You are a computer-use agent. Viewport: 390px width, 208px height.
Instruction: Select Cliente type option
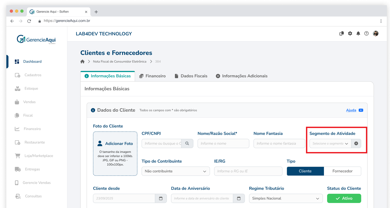[305, 171]
